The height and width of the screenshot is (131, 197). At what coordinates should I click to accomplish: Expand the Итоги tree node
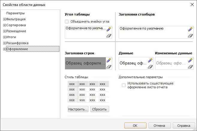point(4,37)
